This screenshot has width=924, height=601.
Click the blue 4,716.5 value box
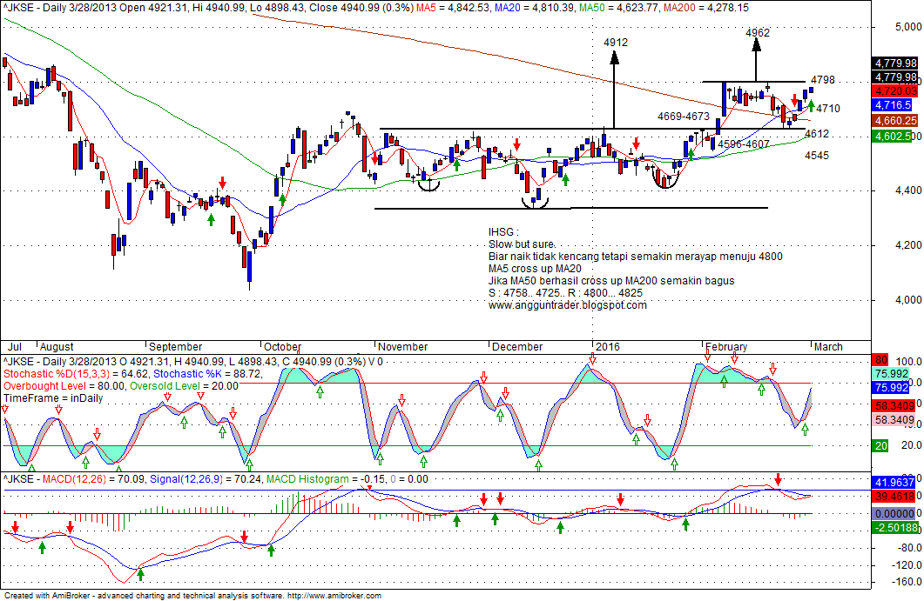(x=894, y=104)
